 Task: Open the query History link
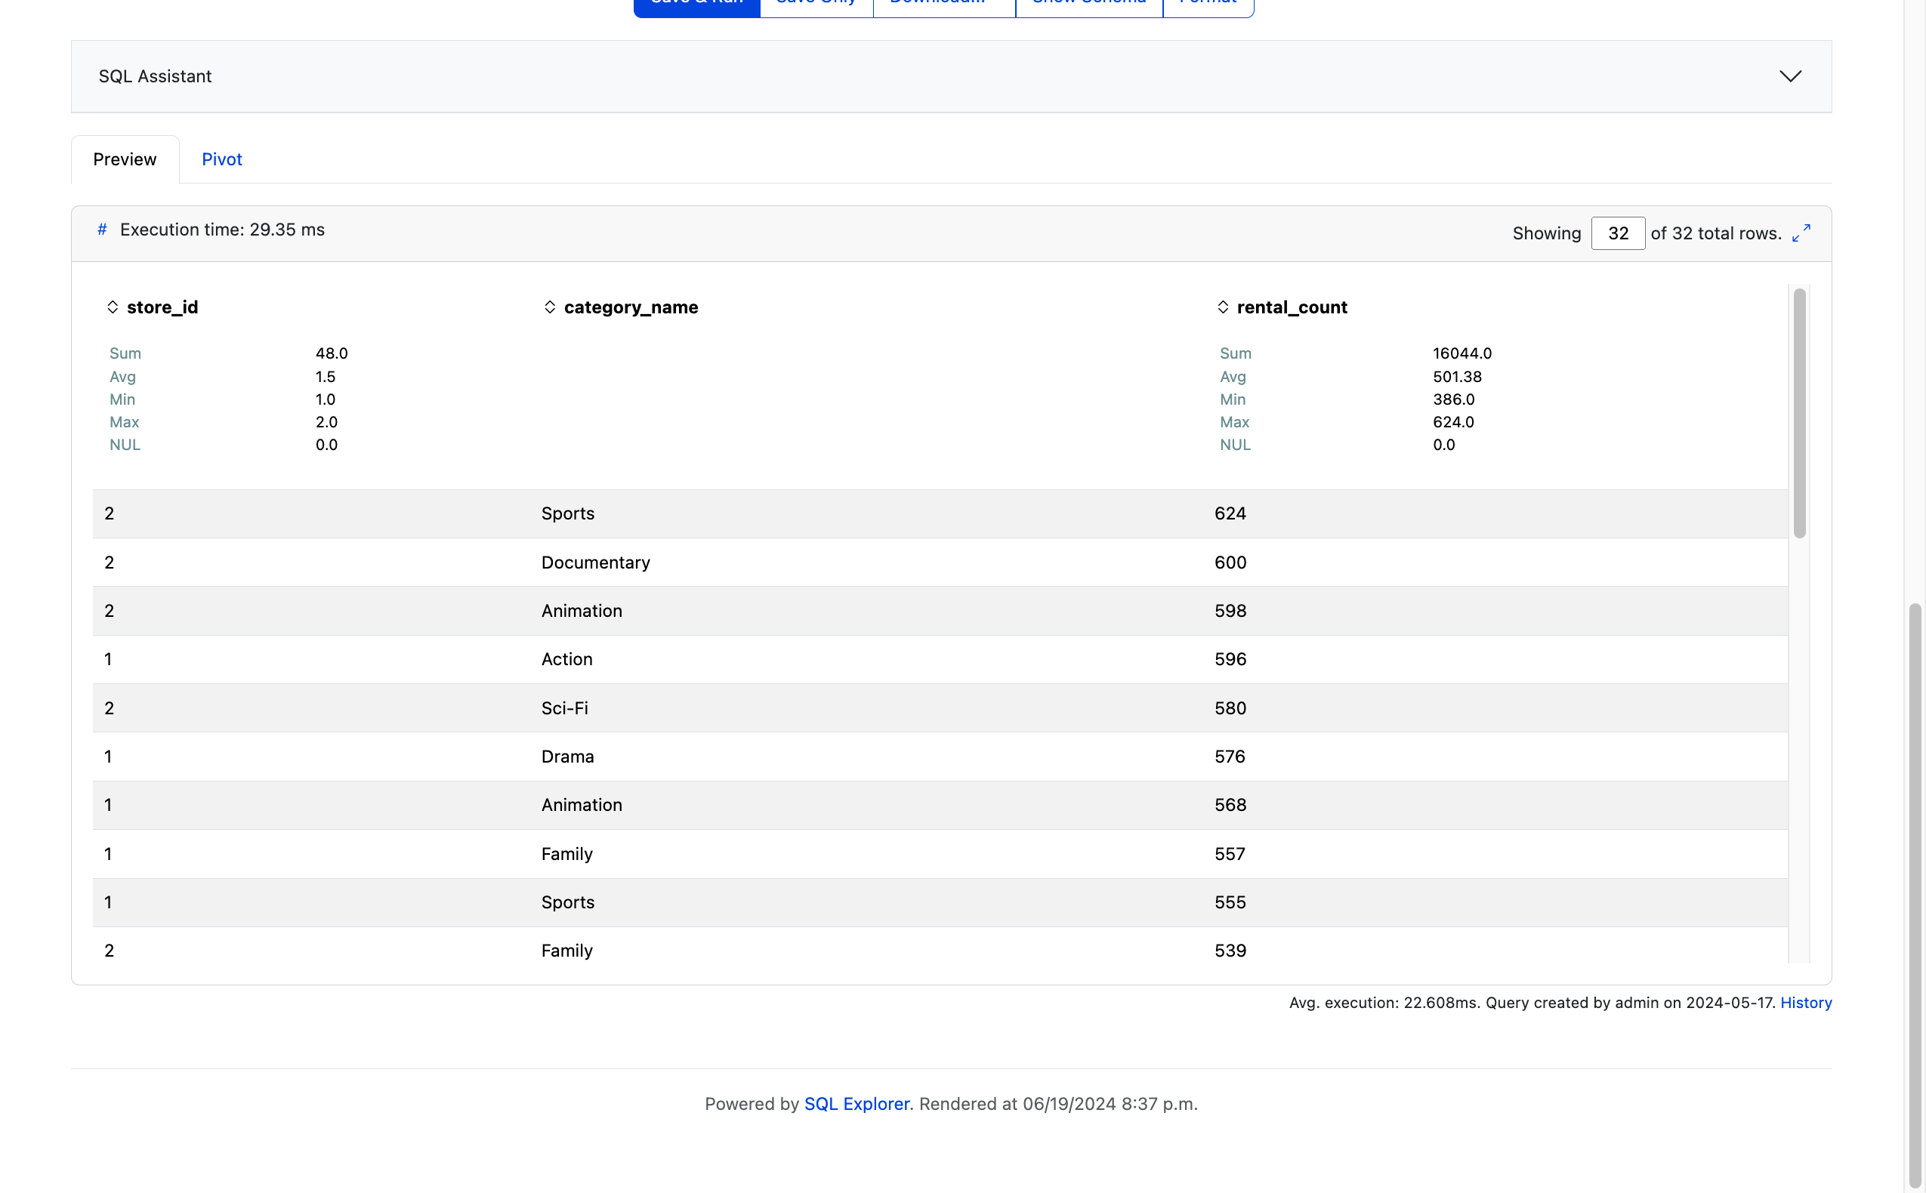[1805, 1002]
